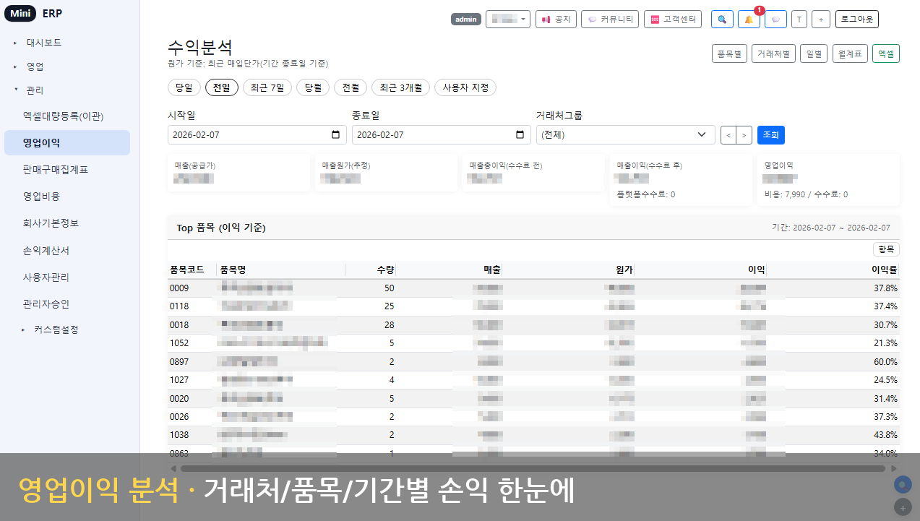This screenshot has height=521, width=920.
Task: Select the 사용자 지정 period filter
Action: point(465,87)
